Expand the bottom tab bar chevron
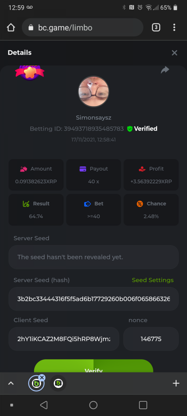This screenshot has width=187, height=416. (11, 383)
